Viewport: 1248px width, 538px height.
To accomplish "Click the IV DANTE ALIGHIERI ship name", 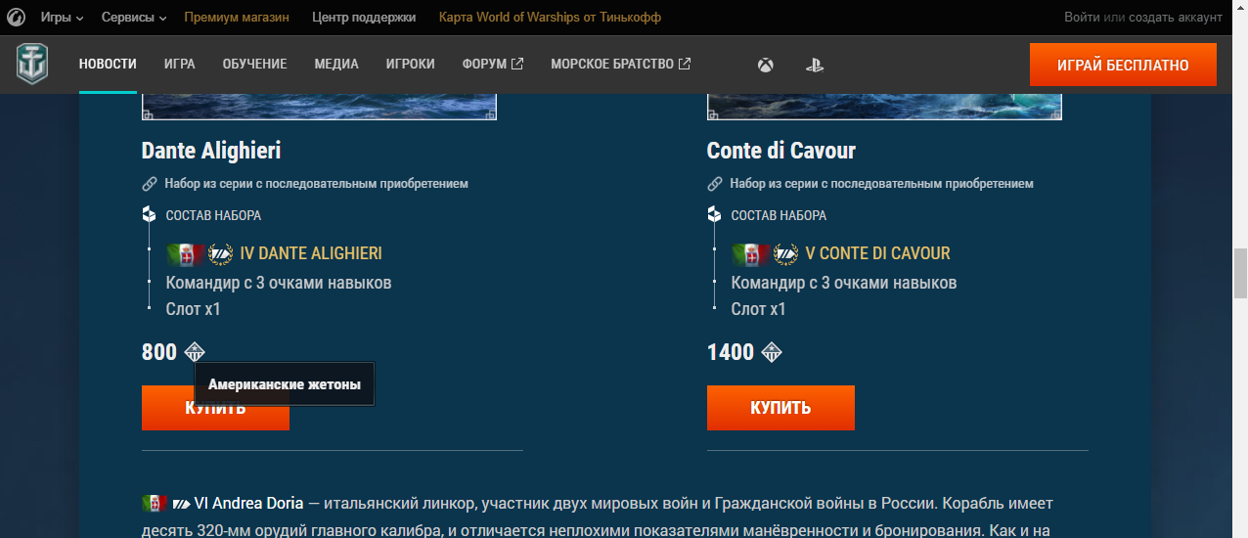I will pyautogui.click(x=311, y=253).
